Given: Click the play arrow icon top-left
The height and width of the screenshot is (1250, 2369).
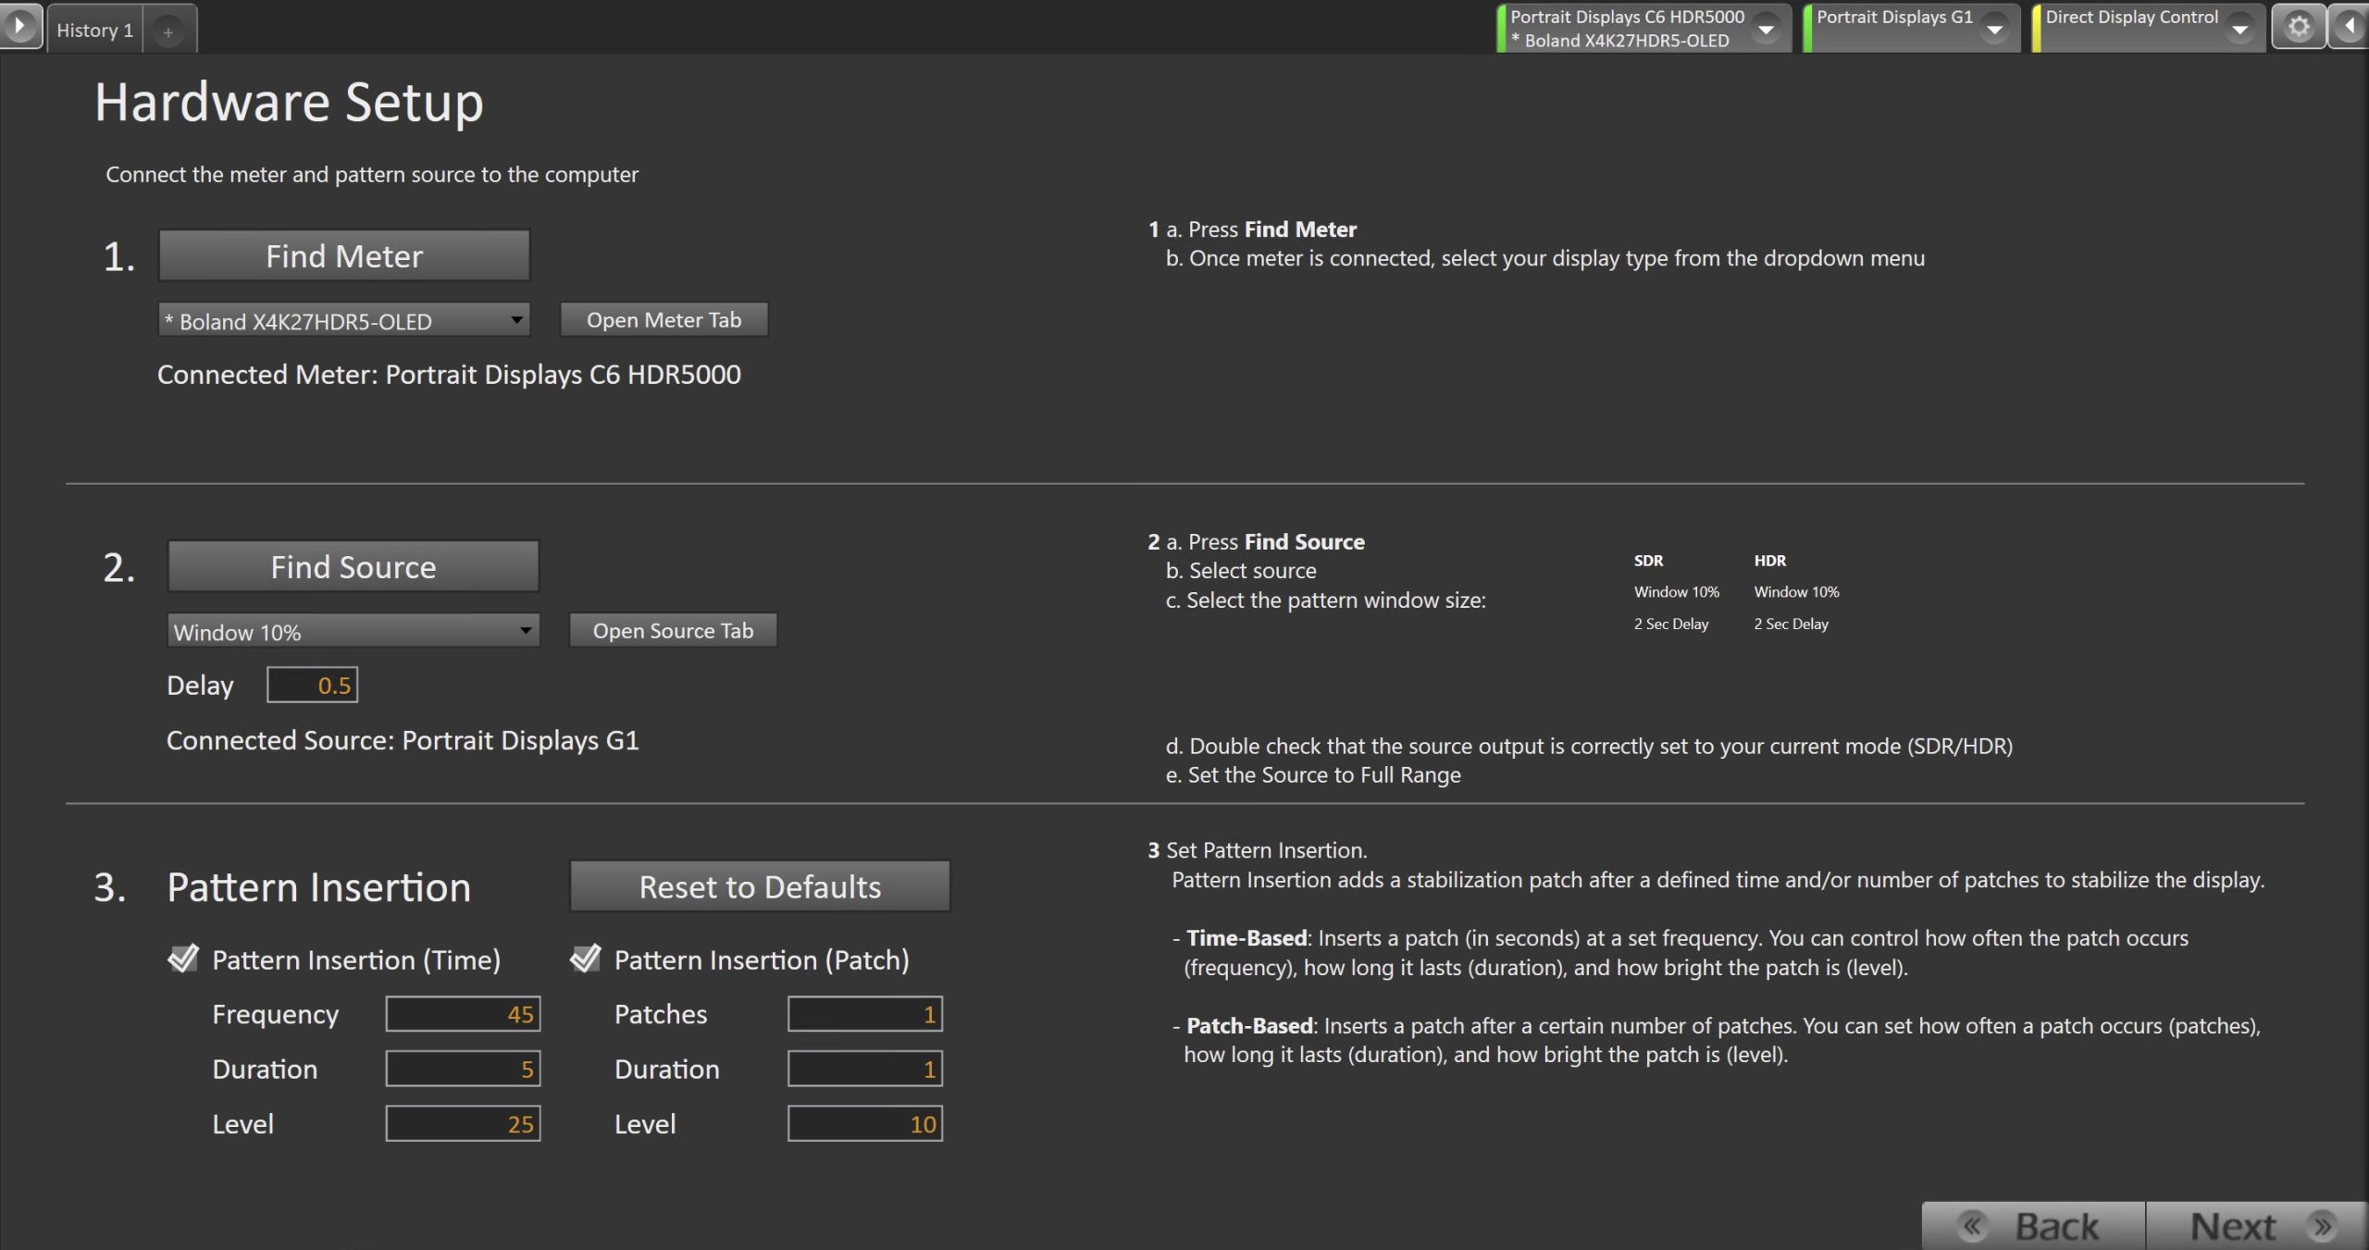Looking at the screenshot, I should click(x=19, y=26).
